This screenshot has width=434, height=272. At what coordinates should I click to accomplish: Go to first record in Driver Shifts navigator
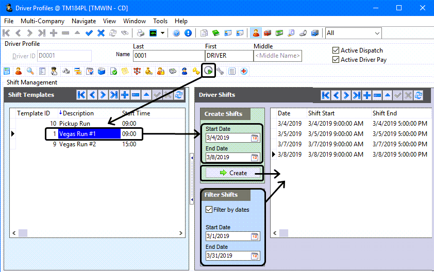click(x=326, y=95)
